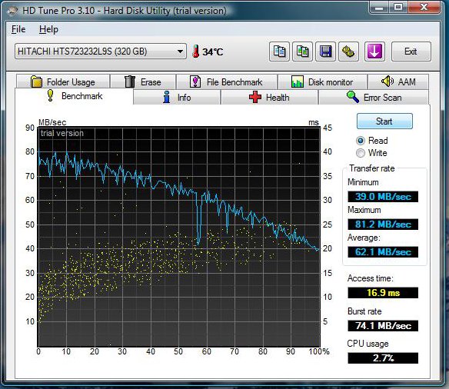Click the Exit button

411,52
